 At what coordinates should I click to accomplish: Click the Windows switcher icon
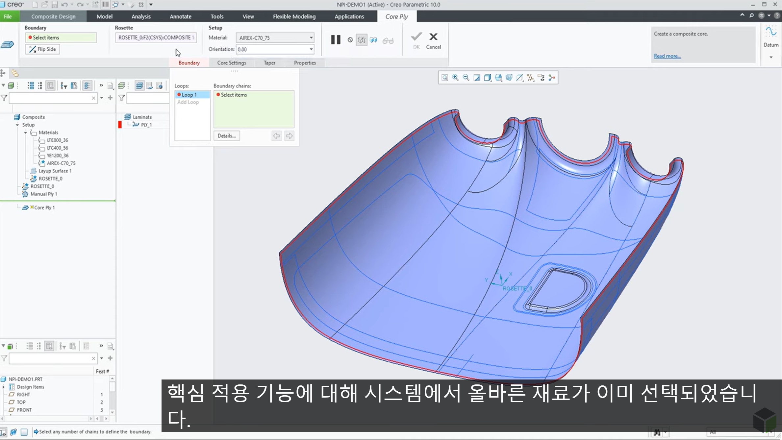[x=116, y=5]
